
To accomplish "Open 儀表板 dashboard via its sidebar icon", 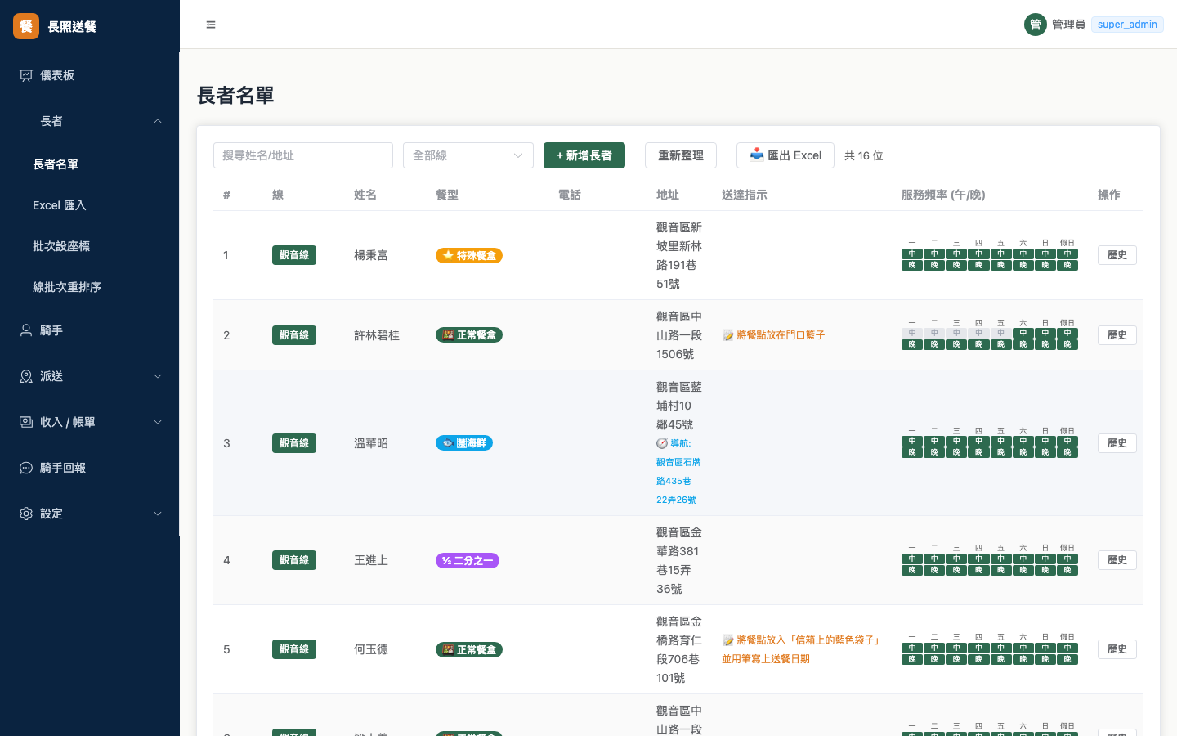I will [26, 75].
